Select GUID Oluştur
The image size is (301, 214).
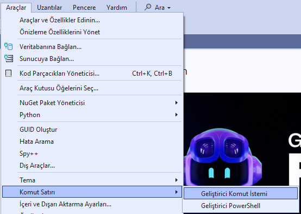click(92, 130)
